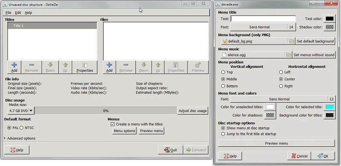Add a new title with plus icon
Screen dimensions: 341x166
click(14, 67)
